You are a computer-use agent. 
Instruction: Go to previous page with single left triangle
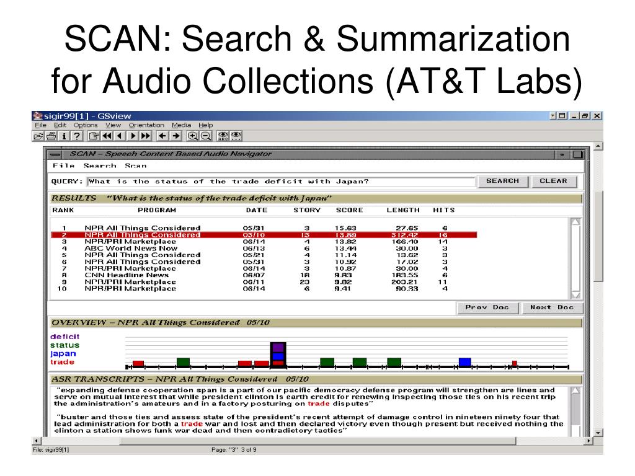(x=120, y=136)
